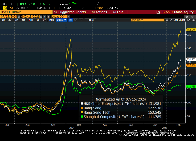Switch to Table view
196x141 pixels.
click(x=90, y=20)
